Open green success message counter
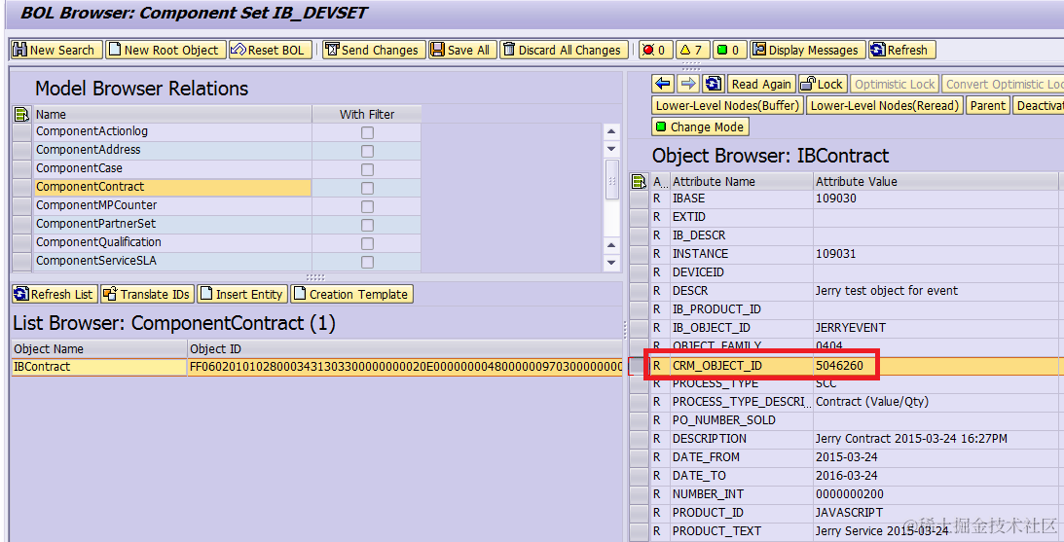Image resolution: width=1064 pixels, height=542 pixels. coord(729,51)
